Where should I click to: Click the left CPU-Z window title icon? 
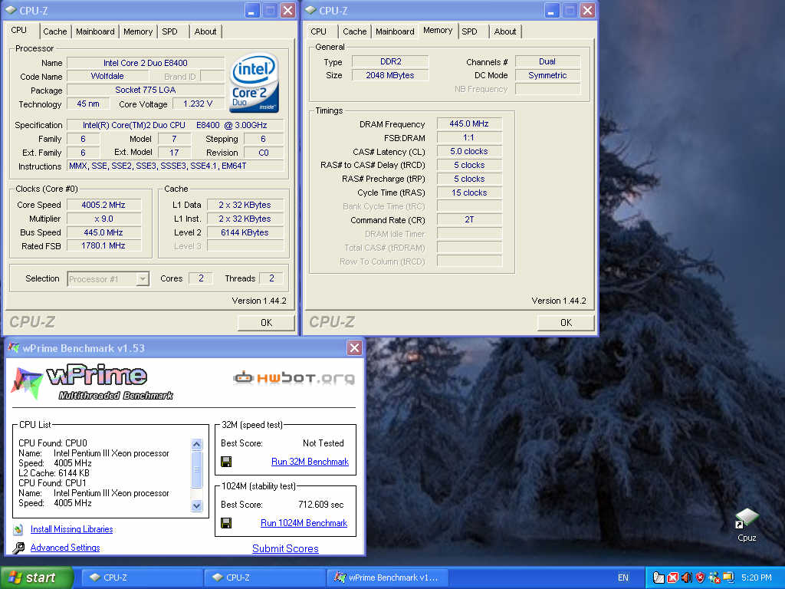pos(11,10)
